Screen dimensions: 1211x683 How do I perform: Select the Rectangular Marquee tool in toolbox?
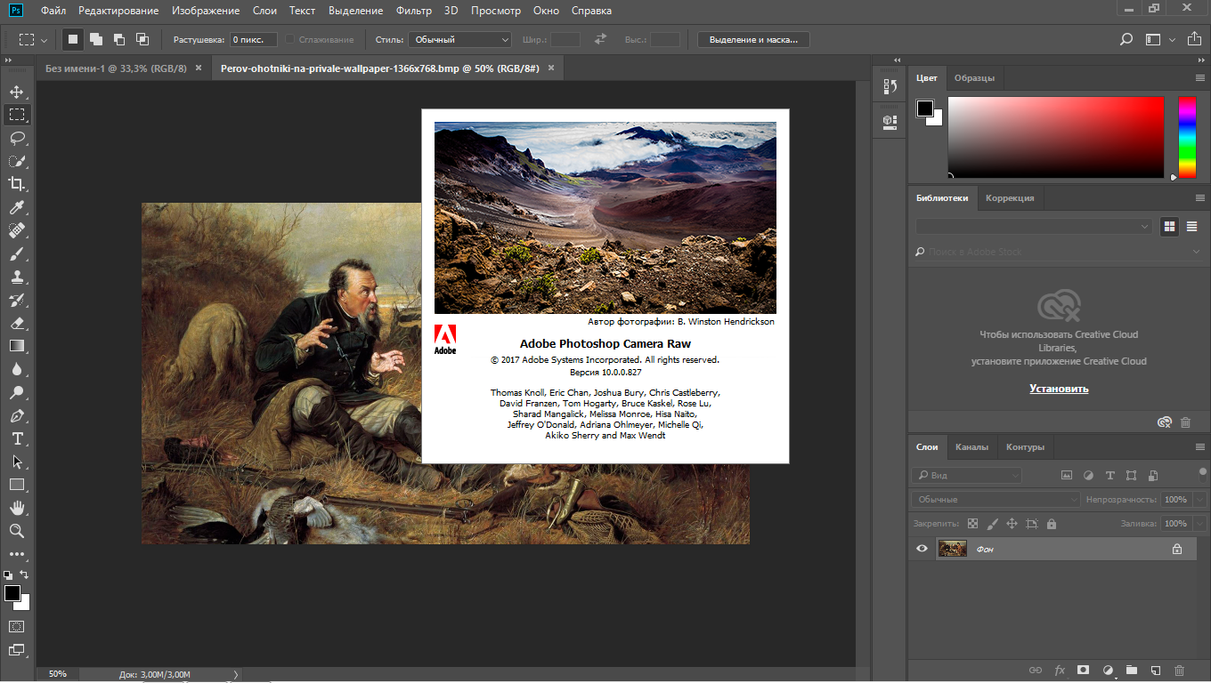tap(17, 115)
